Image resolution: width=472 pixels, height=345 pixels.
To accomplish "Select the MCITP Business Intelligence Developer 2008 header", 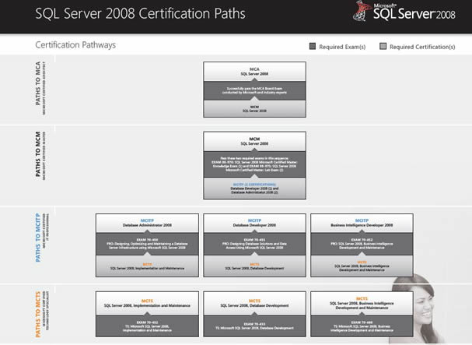I will point(362,224).
